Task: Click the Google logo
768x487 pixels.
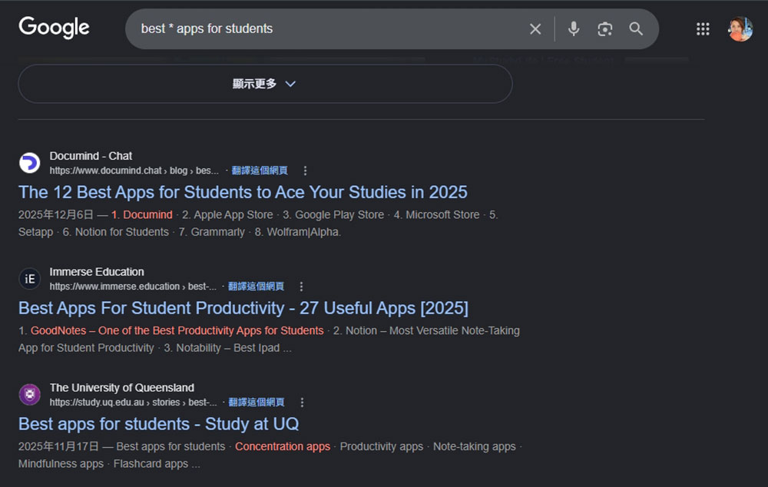Action: [54, 28]
